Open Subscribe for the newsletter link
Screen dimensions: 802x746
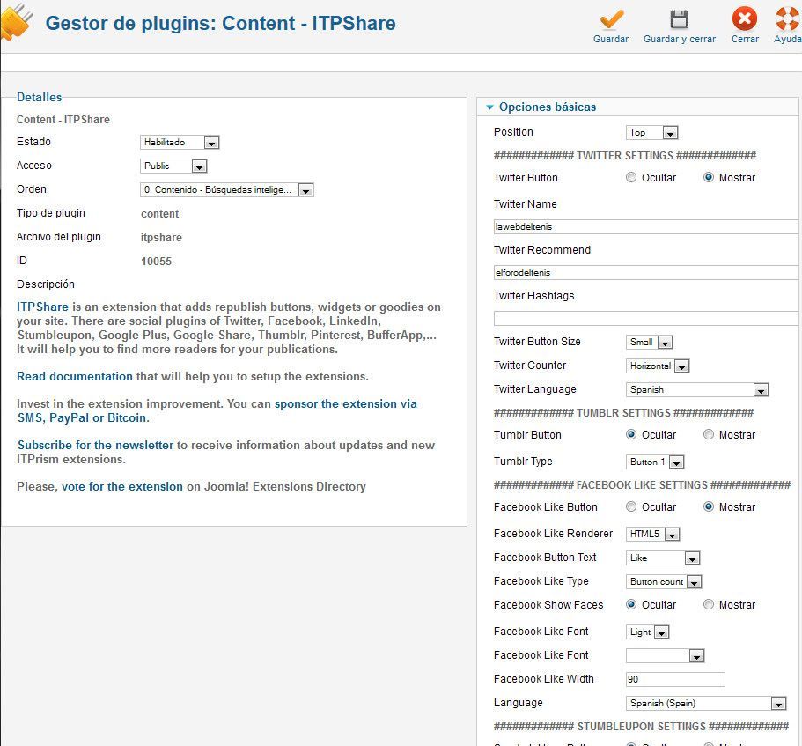point(95,445)
